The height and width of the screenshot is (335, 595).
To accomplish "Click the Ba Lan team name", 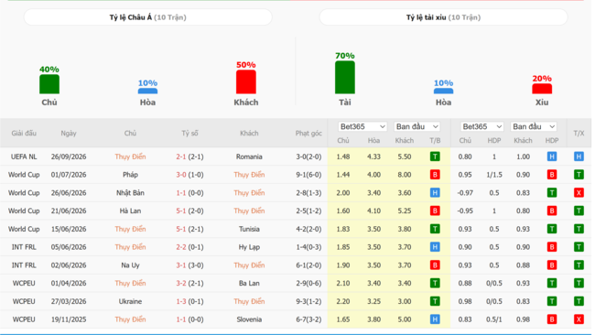I will pos(249,284).
